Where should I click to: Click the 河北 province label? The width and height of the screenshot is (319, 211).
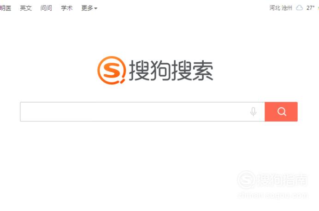pos(275,8)
